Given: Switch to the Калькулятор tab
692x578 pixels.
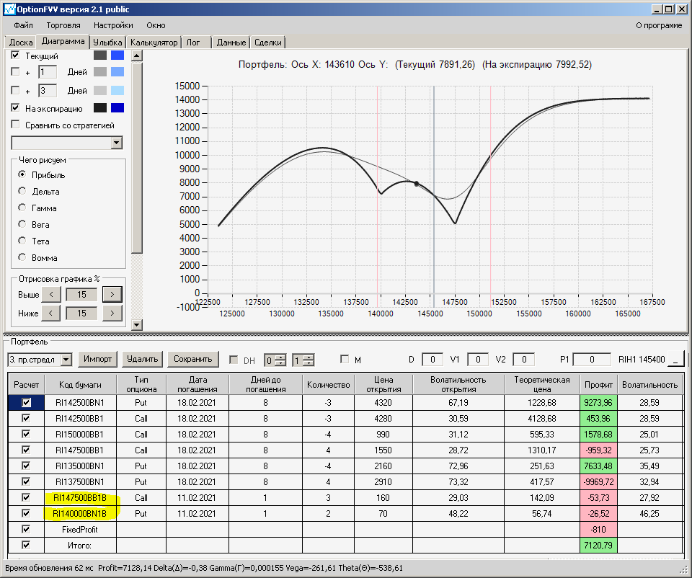Looking at the screenshot, I should pos(154,43).
